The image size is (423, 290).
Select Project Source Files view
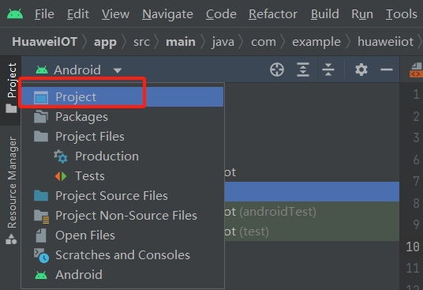(x=122, y=195)
